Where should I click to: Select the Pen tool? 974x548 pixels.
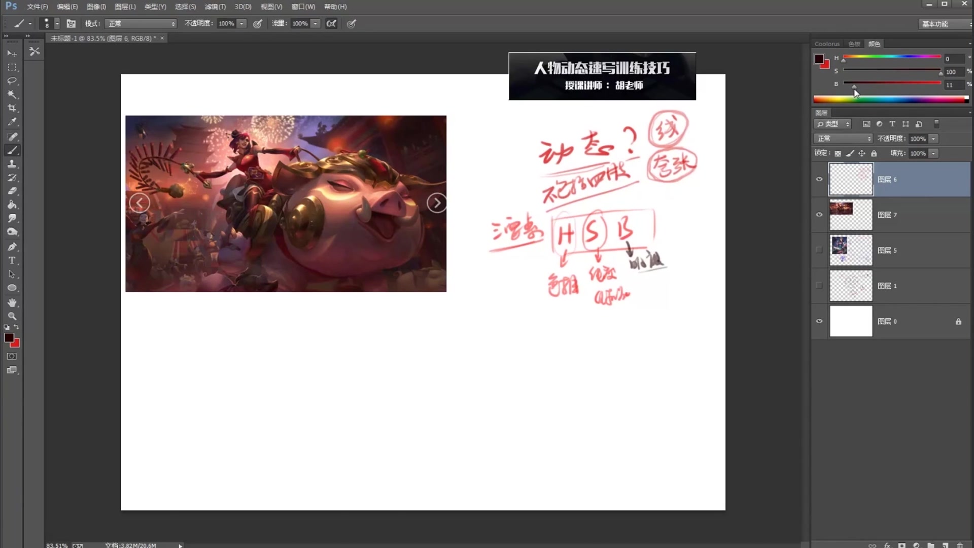tap(12, 247)
